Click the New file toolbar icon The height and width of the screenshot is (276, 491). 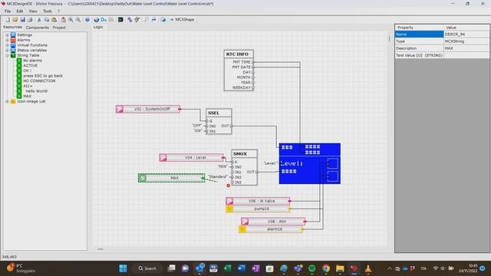8,20
